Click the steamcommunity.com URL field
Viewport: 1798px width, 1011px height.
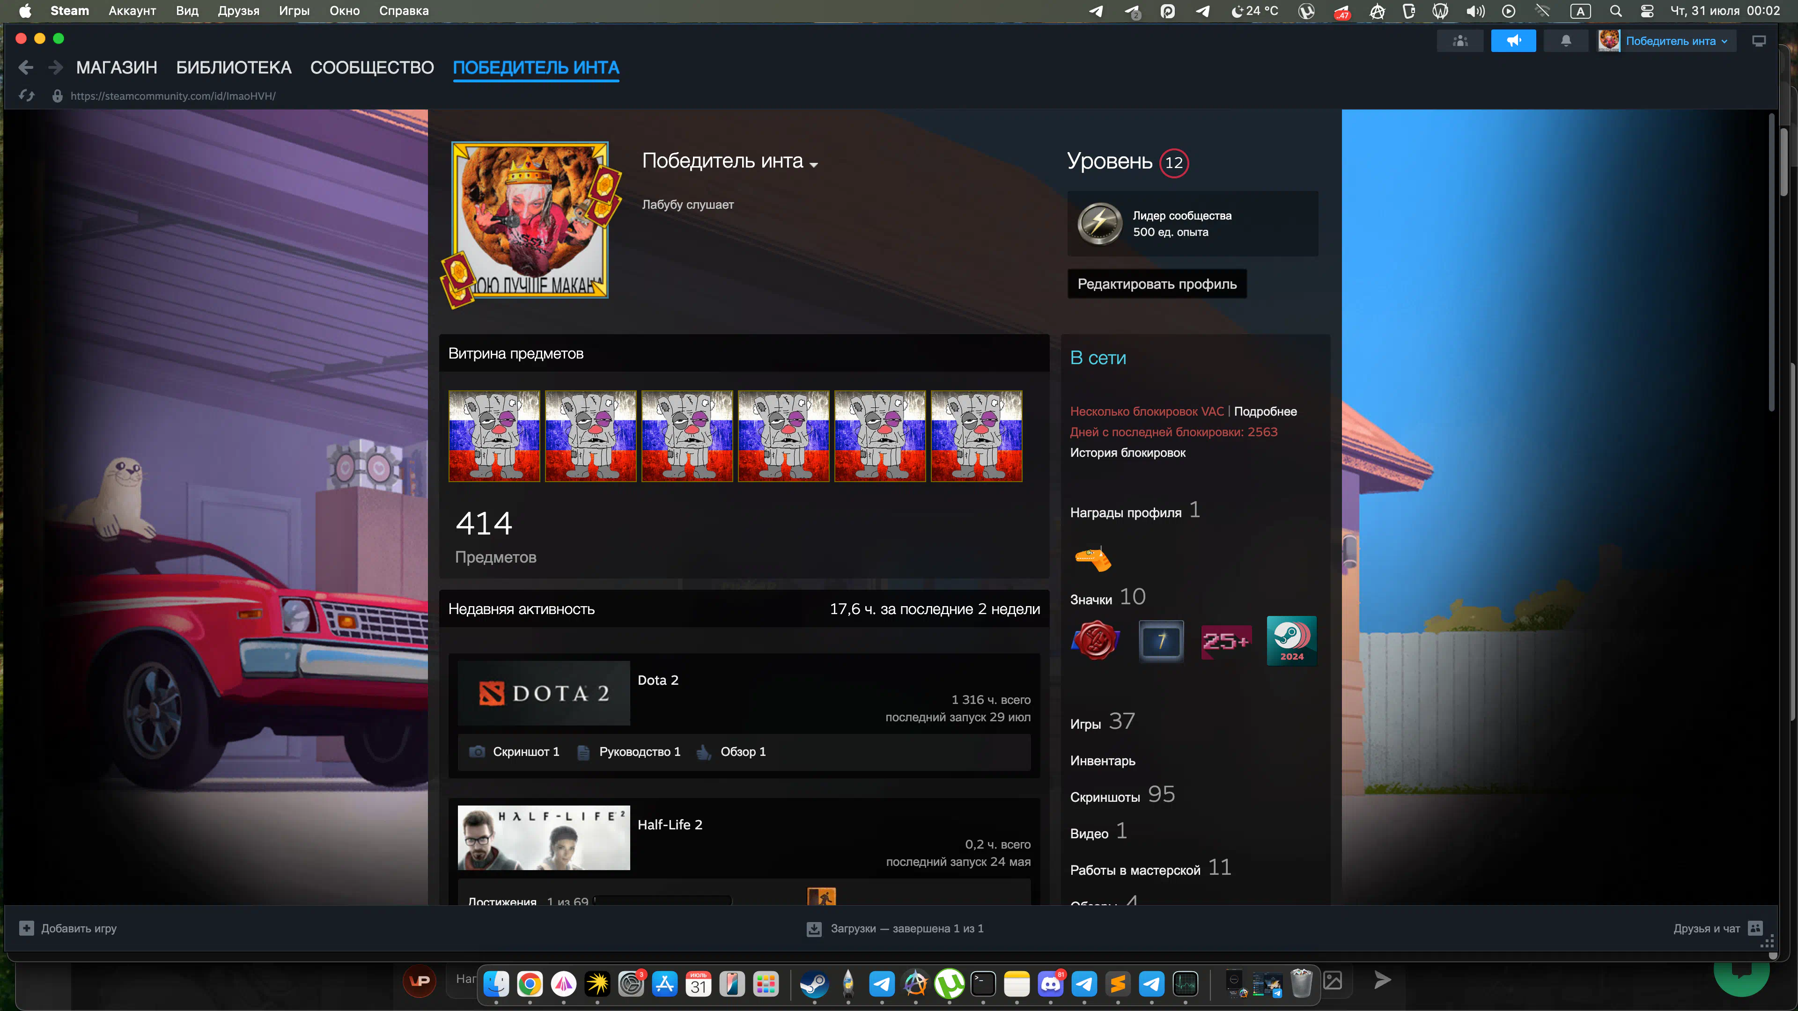pos(173,95)
